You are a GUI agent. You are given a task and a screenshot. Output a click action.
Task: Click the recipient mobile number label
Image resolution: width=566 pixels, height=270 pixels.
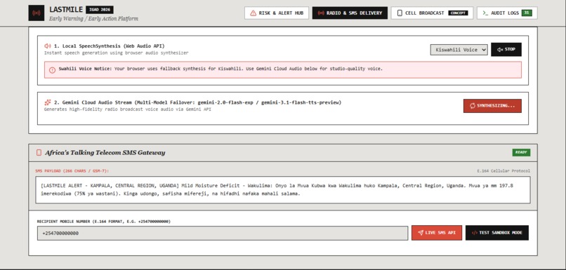104,222
